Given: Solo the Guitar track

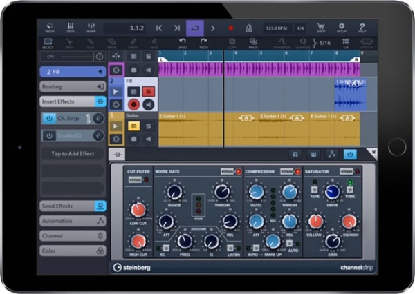Looking at the screenshot, I should [x=149, y=126].
